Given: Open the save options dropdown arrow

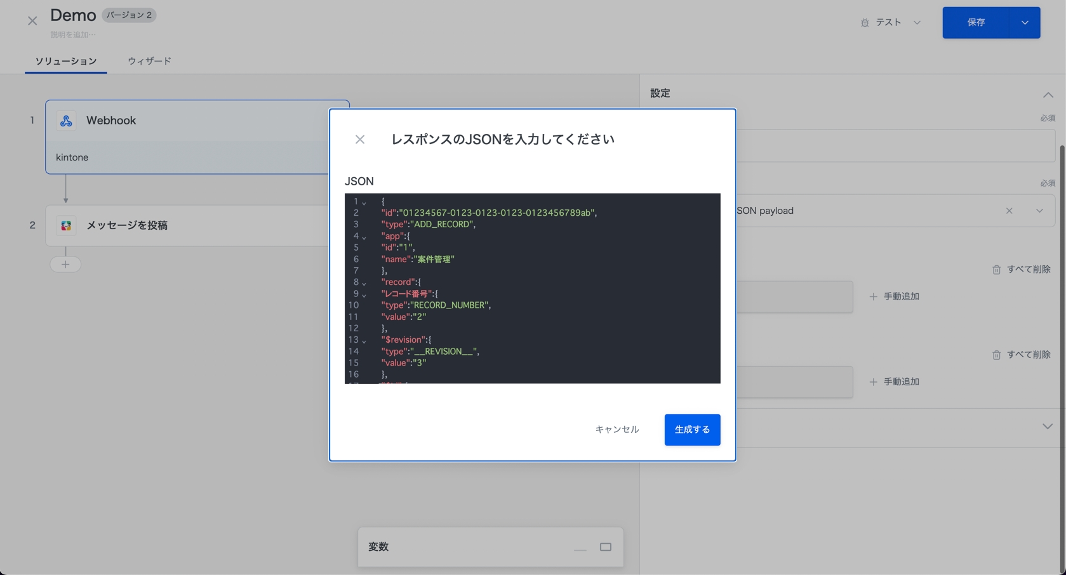Looking at the screenshot, I should (x=1024, y=23).
